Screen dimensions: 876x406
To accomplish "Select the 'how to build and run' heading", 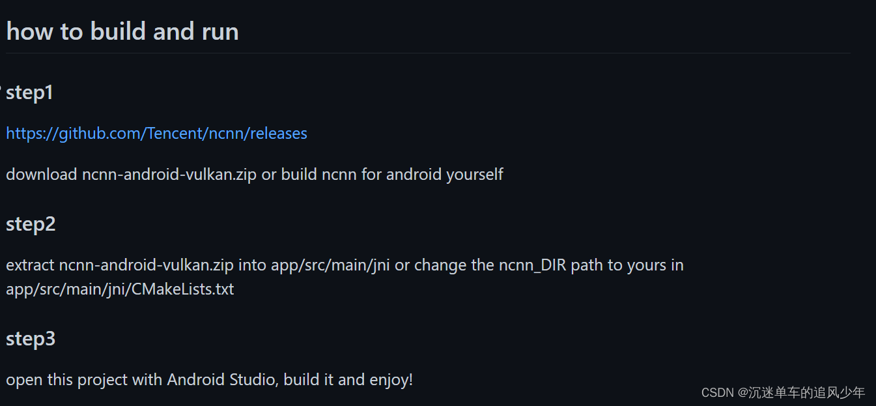I will pos(122,31).
